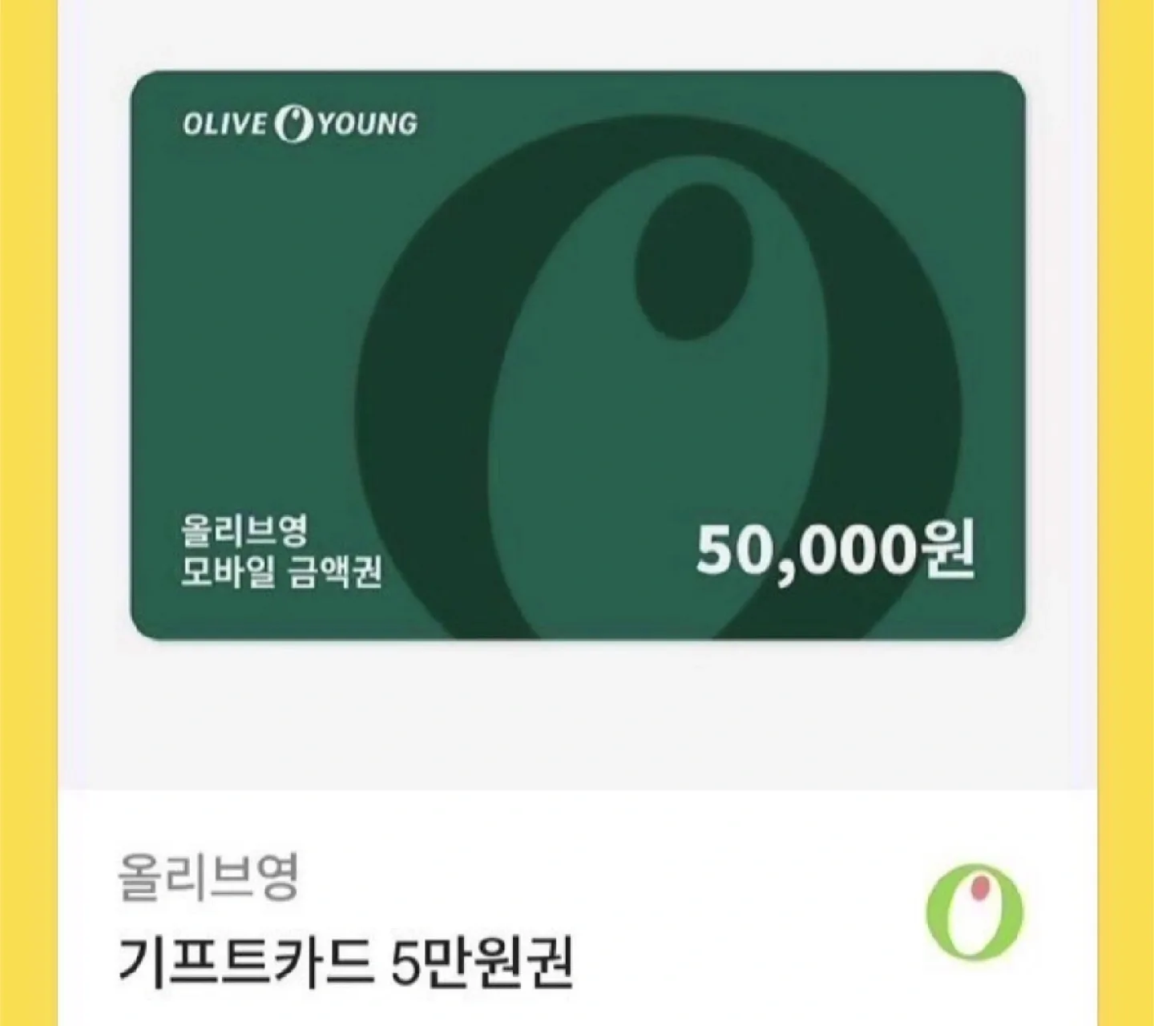Viewport: 1154px width, 1026px height.
Task: Tap the dark oval inside the large O
Action: pos(694,261)
